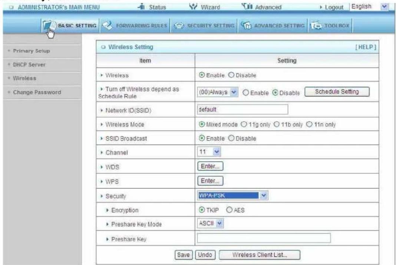
Task: Select Disable for Wireless
Action: click(231, 75)
